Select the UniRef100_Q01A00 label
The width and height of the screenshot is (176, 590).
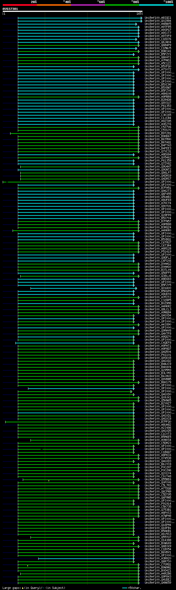click(x=158, y=288)
